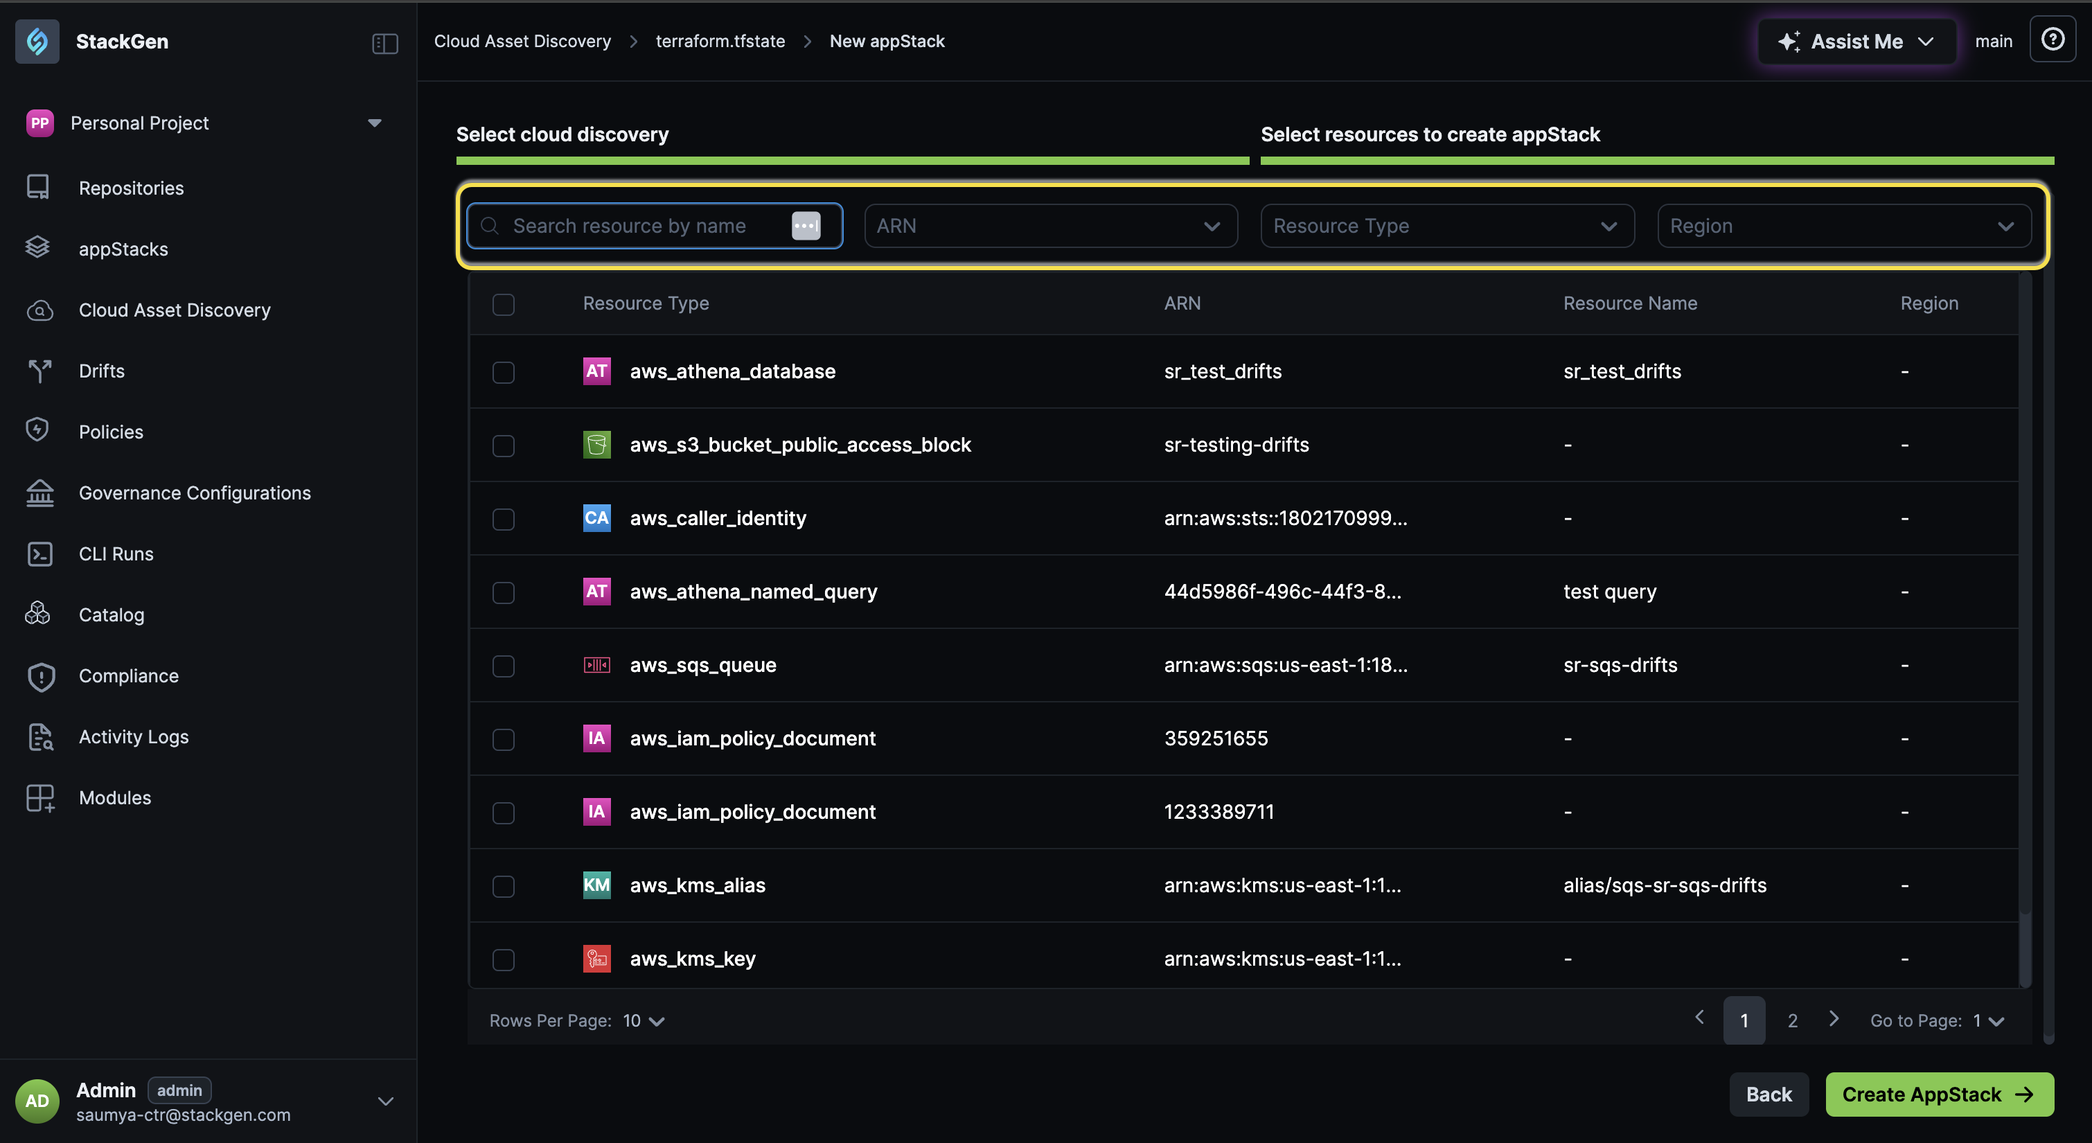Click the Catalog cubes icon
Viewport: 2092px width, 1143px height.
pos(37,613)
